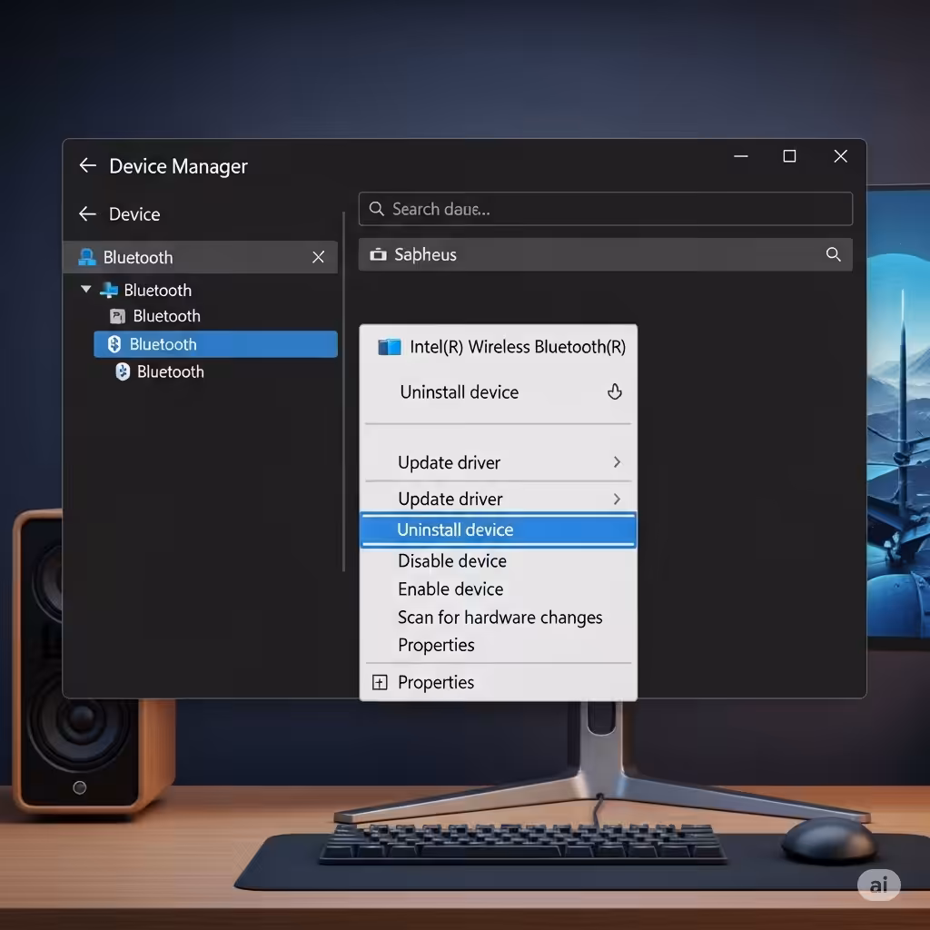Select Scan for hardware changes

500,618
